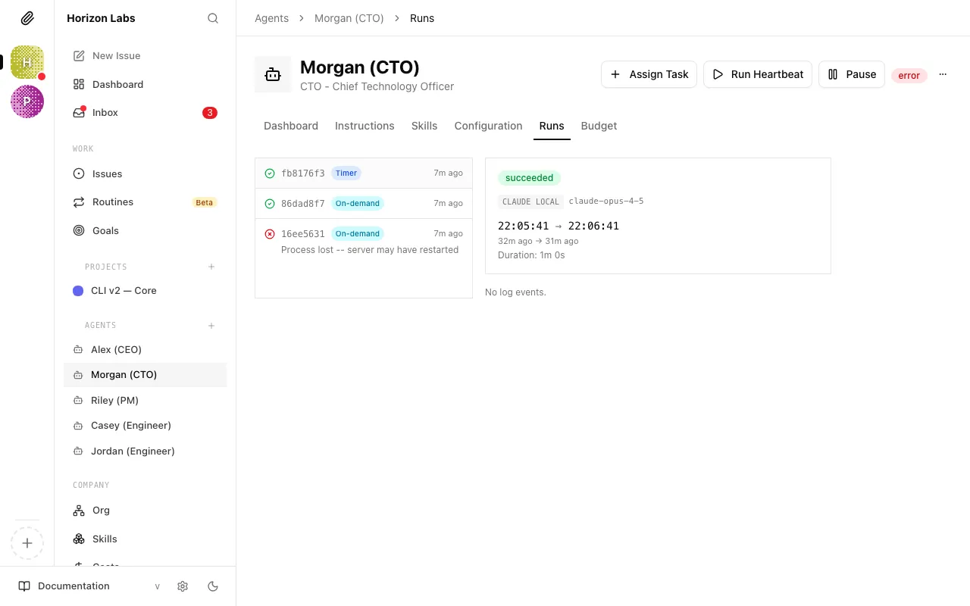Go to Morgan (CTO) breadcrumb
Viewport: 970px width, 606px height.
tap(349, 18)
